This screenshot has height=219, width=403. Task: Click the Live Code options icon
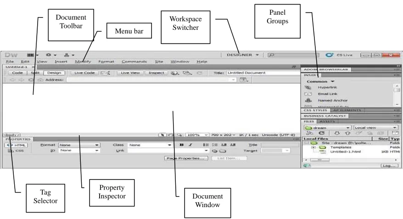pyautogui.click(x=106, y=73)
